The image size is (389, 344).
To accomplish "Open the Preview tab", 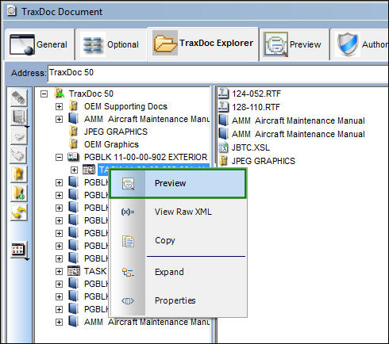I will [x=294, y=44].
